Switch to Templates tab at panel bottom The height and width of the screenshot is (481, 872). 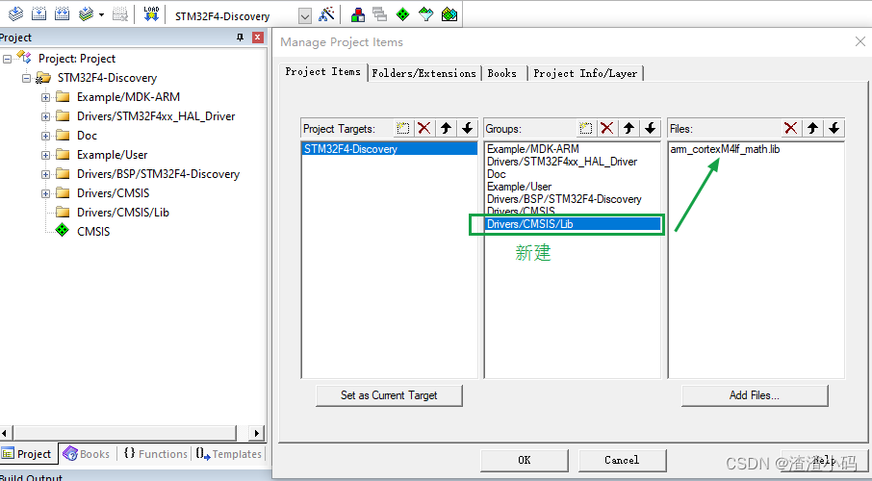point(228,454)
